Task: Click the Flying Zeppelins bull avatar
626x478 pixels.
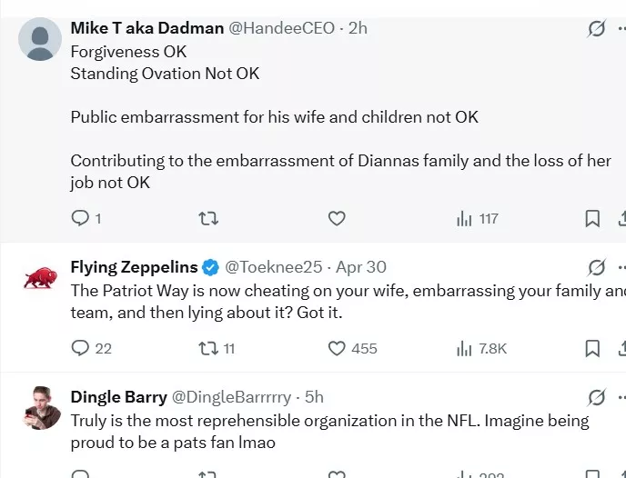Action: click(40, 277)
